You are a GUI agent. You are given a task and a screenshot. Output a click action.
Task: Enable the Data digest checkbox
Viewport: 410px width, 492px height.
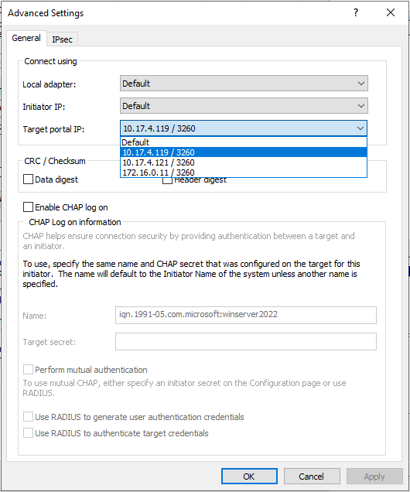point(28,179)
